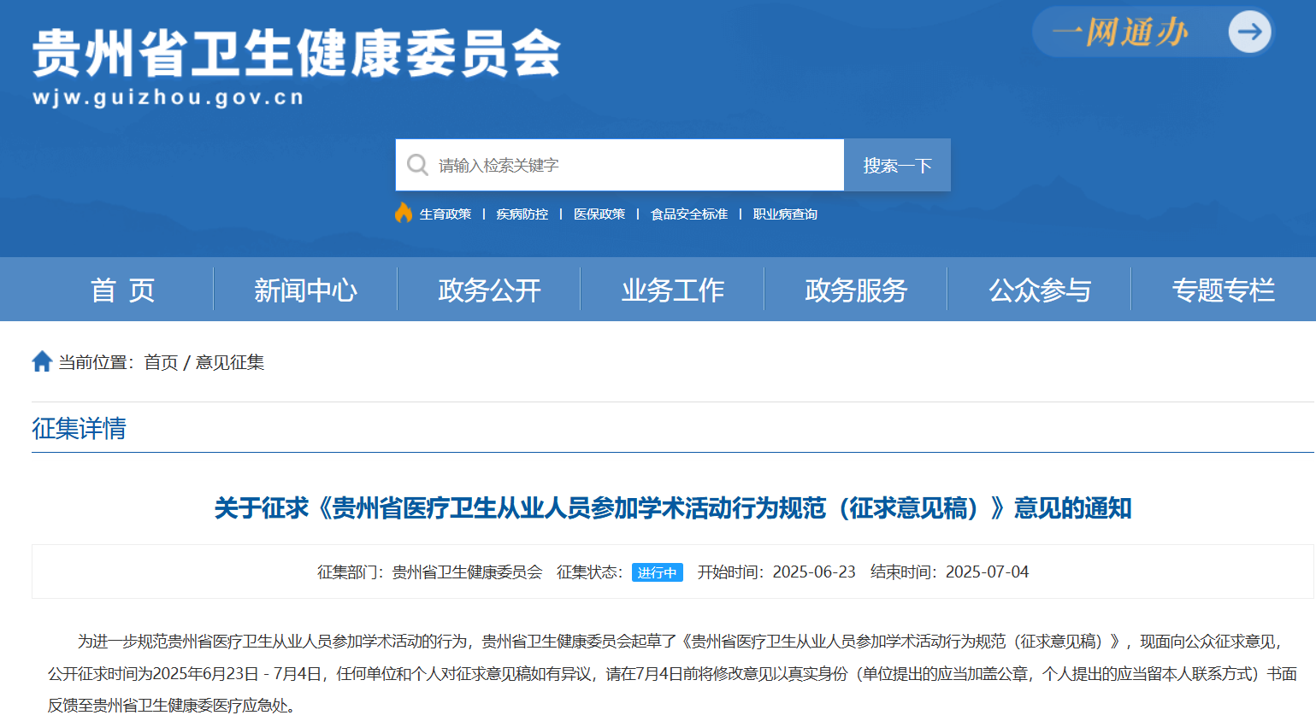Screen dimensions: 1316x727
Task: Click the 一网通办 arrow circle icon
Action: pyautogui.click(x=1249, y=32)
